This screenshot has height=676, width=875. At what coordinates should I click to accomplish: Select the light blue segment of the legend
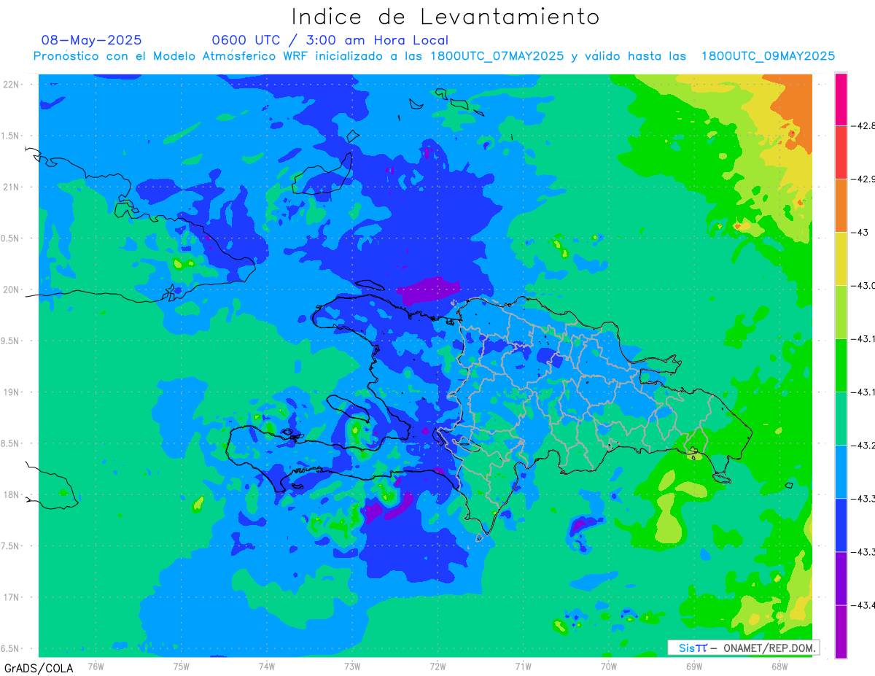(x=841, y=472)
